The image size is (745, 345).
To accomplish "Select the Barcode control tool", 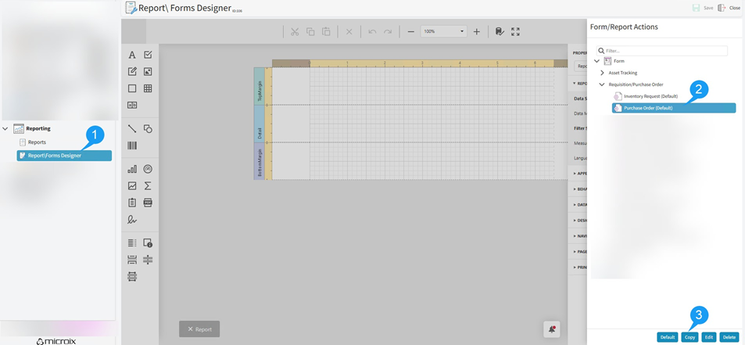I will 132,146.
